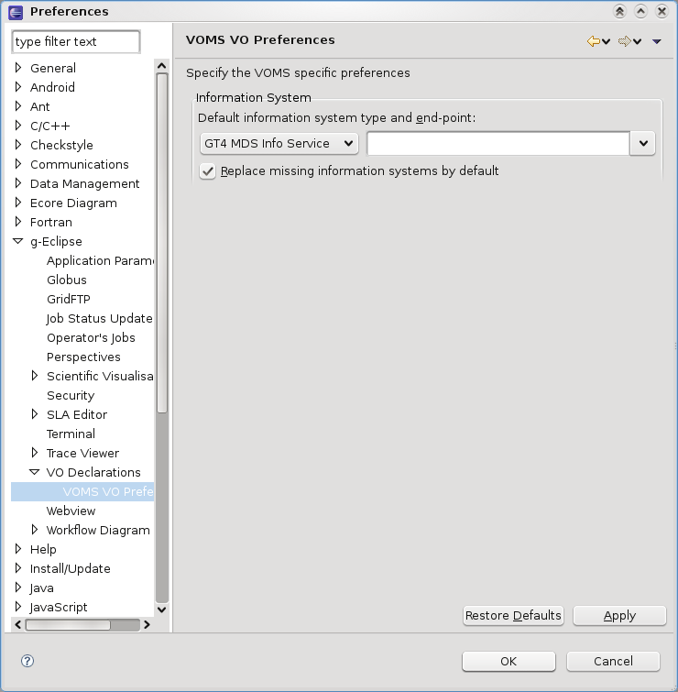
Task: Expand the Workflow Diagram node
Action: coord(35,530)
